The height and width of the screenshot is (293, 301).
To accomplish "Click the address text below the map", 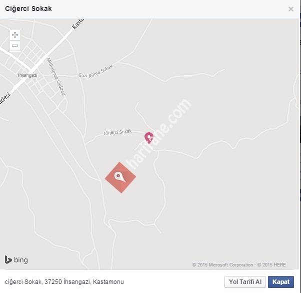I will (64, 282).
